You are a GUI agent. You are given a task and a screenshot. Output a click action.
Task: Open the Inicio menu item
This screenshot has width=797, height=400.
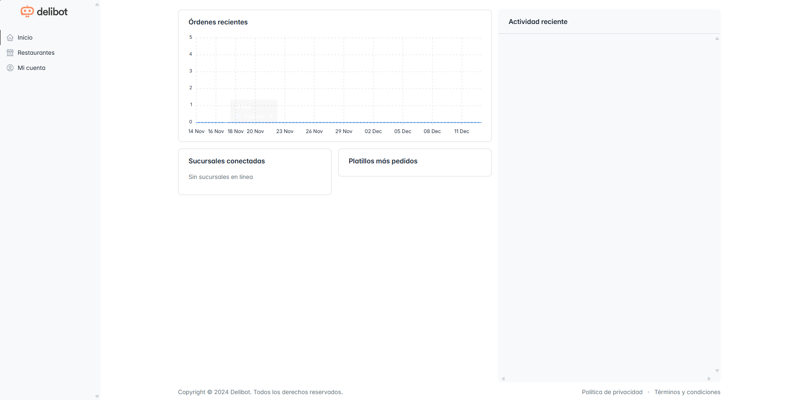point(25,37)
